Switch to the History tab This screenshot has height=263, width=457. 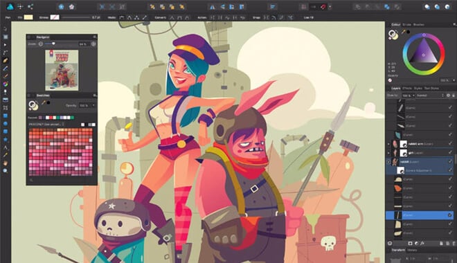pos(412,250)
